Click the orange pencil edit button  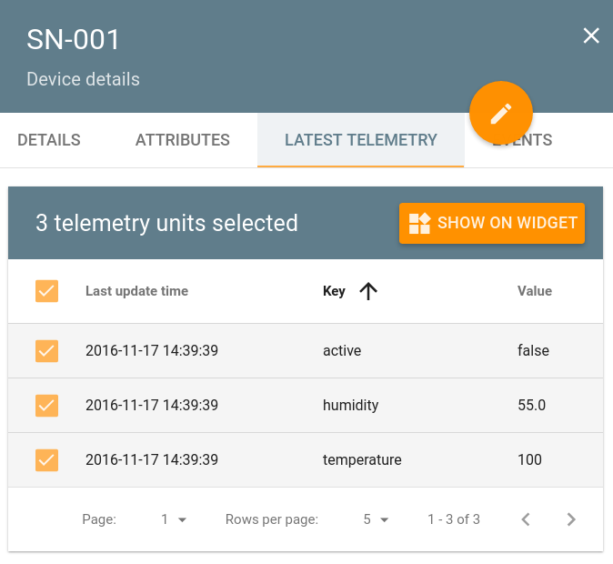(x=500, y=114)
